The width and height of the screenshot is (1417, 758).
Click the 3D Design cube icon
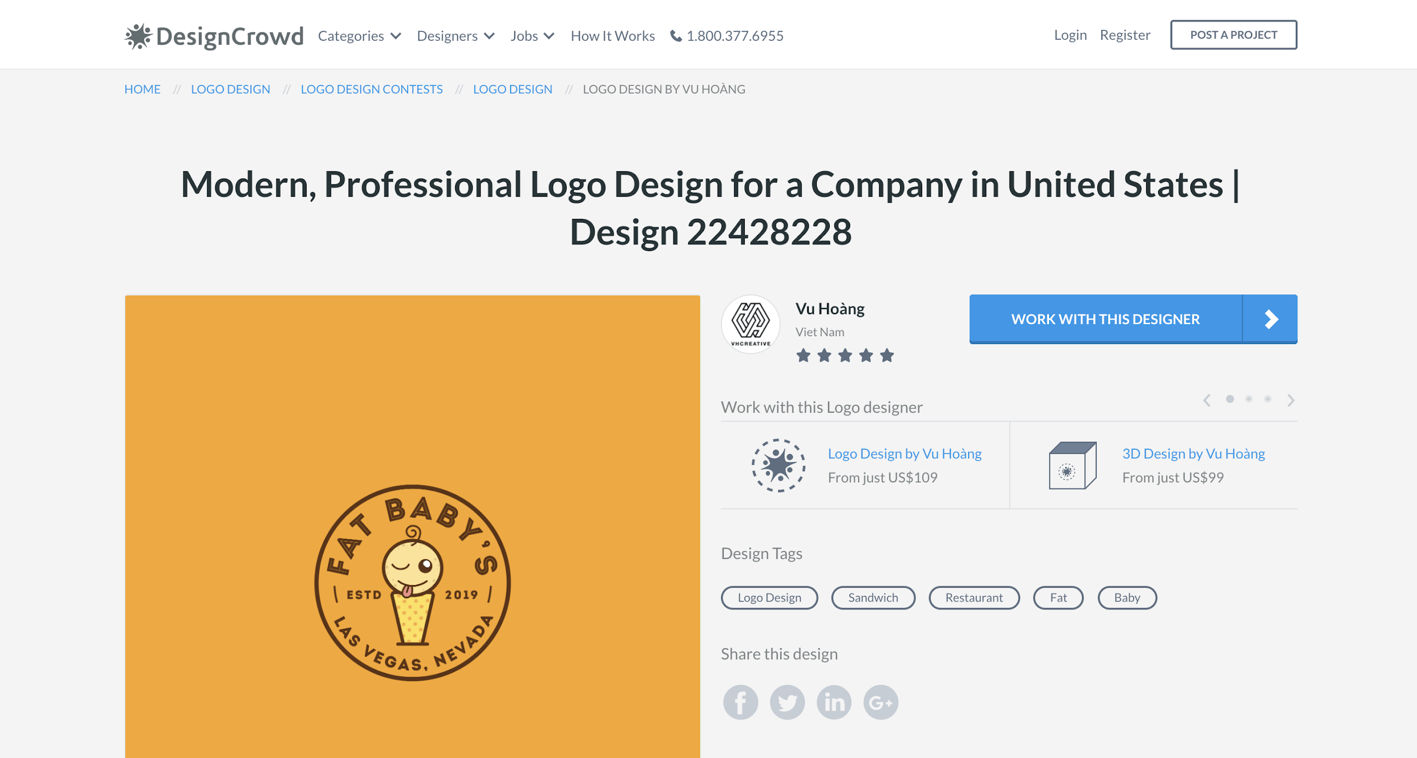[1072, 465]
